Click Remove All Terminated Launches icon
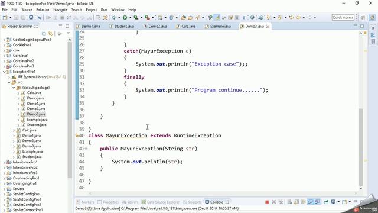 coord(281,202)
